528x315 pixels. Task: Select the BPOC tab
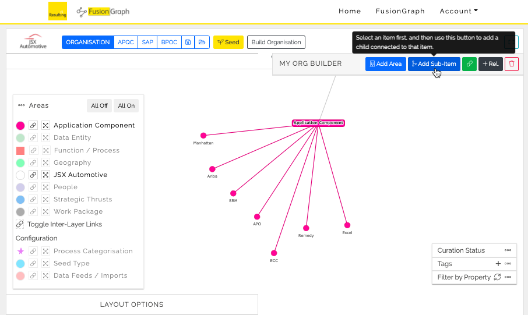pyautogui.click(x=169, y=42)
